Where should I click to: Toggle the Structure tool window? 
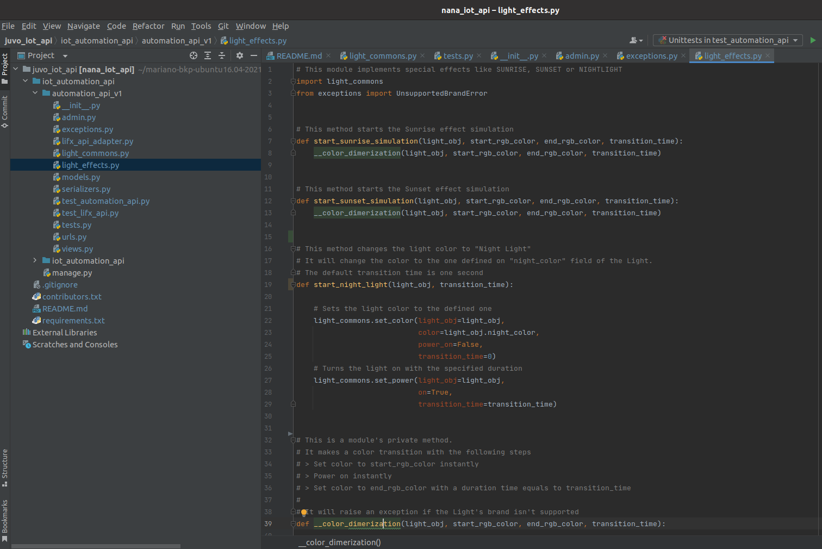5,466
